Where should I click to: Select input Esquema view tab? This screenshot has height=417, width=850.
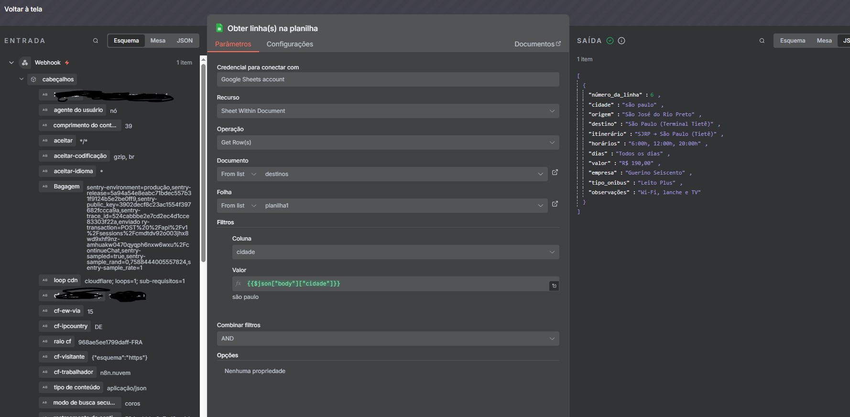[126, 41]
